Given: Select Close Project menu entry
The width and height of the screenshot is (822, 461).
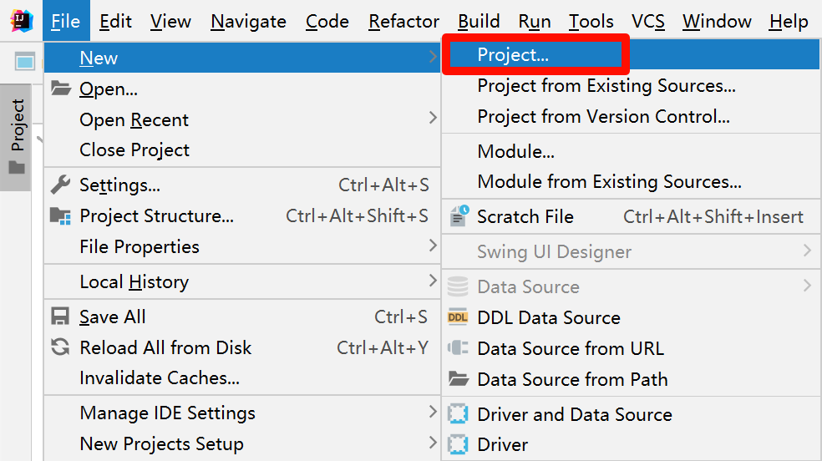Looking at the screenshot, I should (x=134, y=150).
